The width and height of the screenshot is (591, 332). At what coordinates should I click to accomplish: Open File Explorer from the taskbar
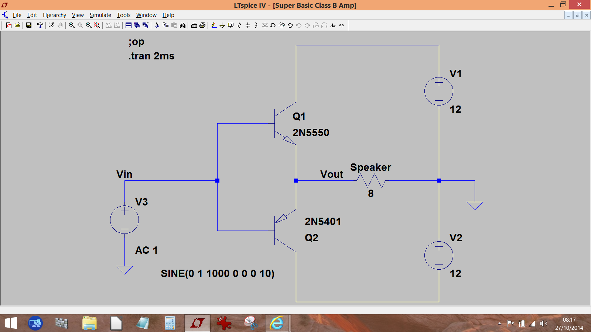pyautogui.click(x=89, y=324)
